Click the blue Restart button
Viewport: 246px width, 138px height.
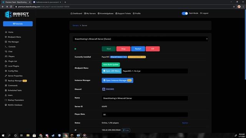138,49
